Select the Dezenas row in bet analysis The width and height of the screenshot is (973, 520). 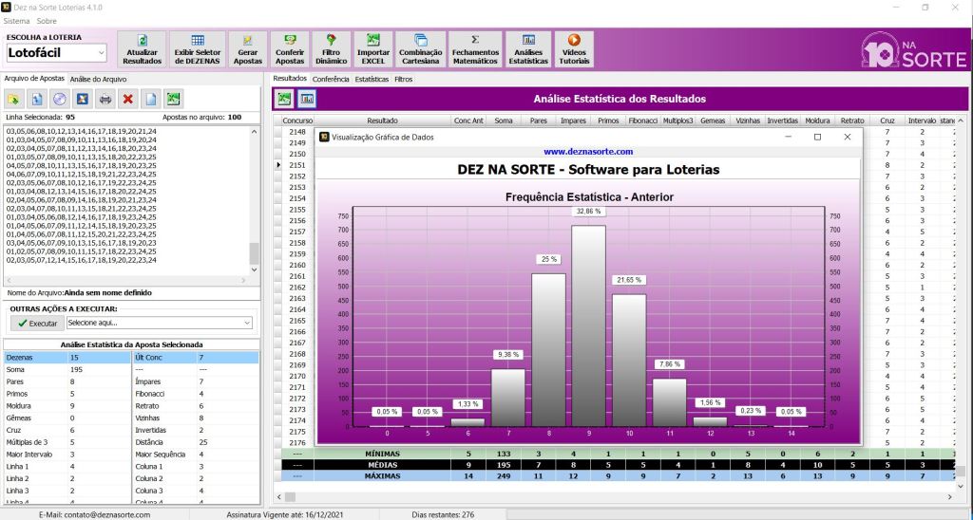point(131,358)
